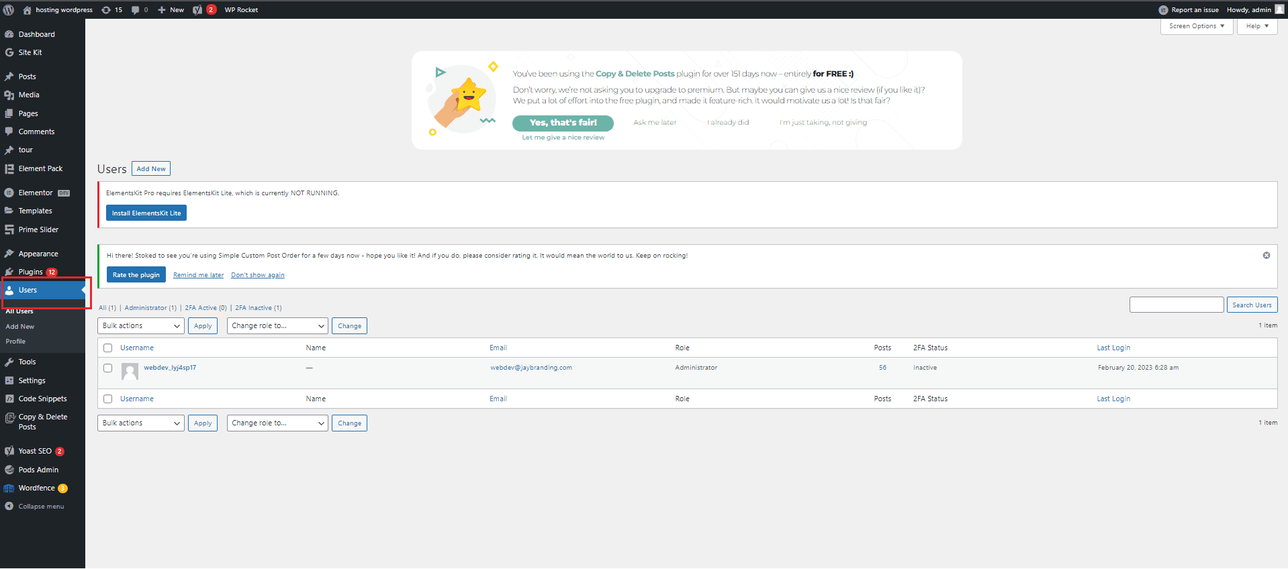Filter users by Administrator
The image size is (1288, 569).
point(150,308)
